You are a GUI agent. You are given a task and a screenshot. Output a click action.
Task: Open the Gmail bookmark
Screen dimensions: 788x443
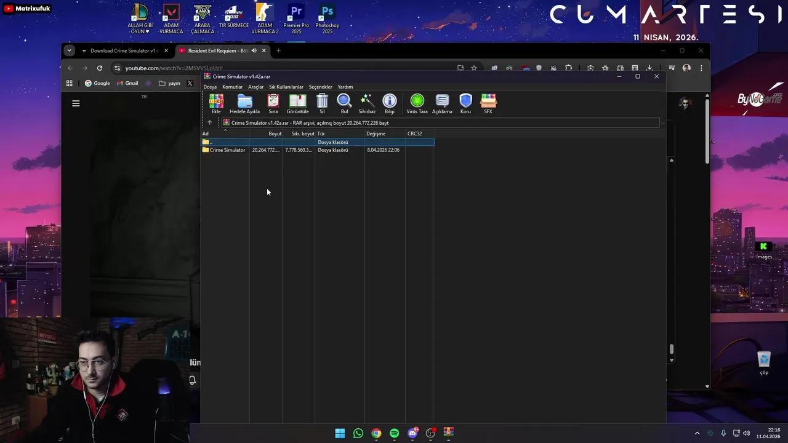[127, 83]
